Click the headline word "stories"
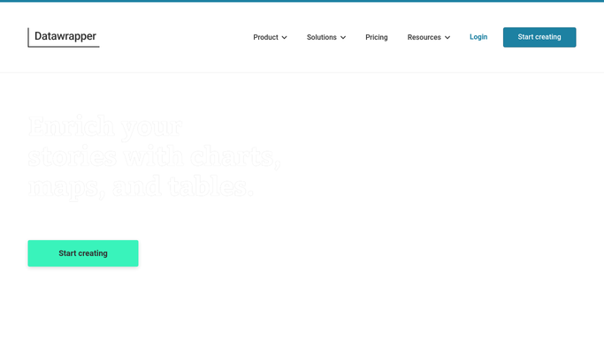This screenshot has width=604, height=339. pyautogui.click(x=73, y=156)
